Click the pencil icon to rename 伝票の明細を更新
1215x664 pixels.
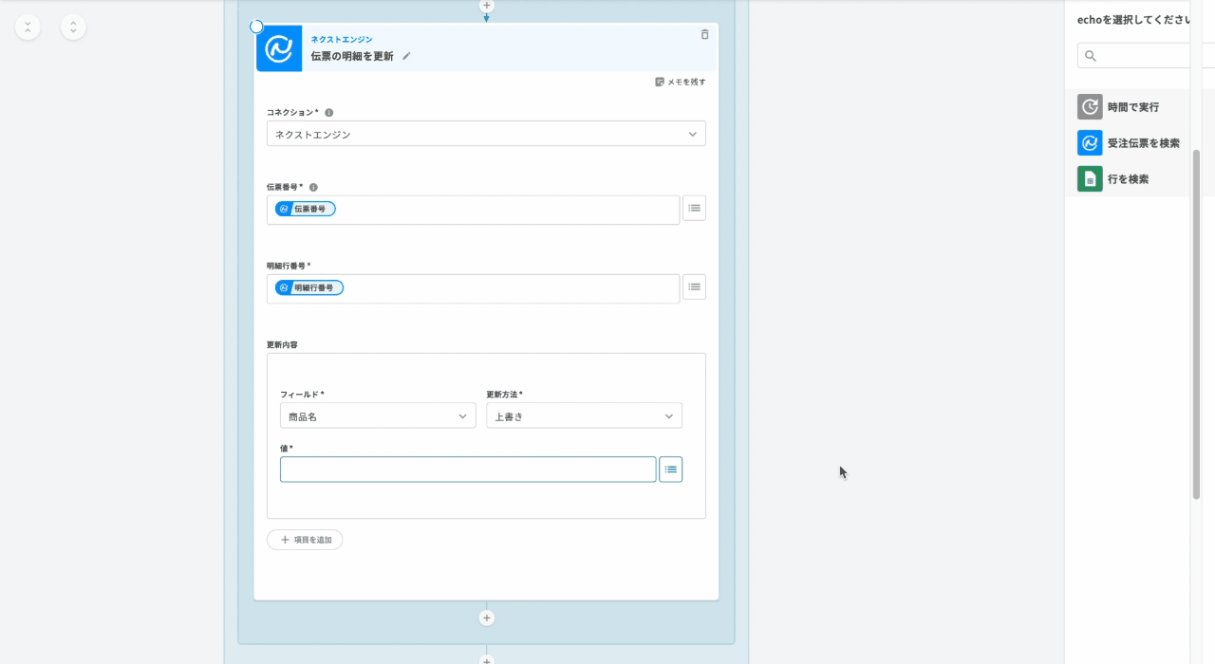pos(406,56)
